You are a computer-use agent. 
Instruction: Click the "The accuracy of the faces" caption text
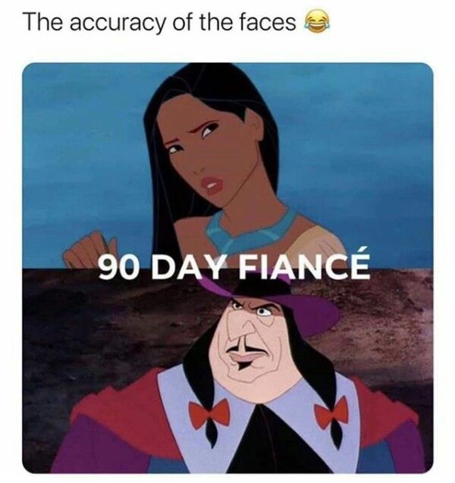coord(161,24)
